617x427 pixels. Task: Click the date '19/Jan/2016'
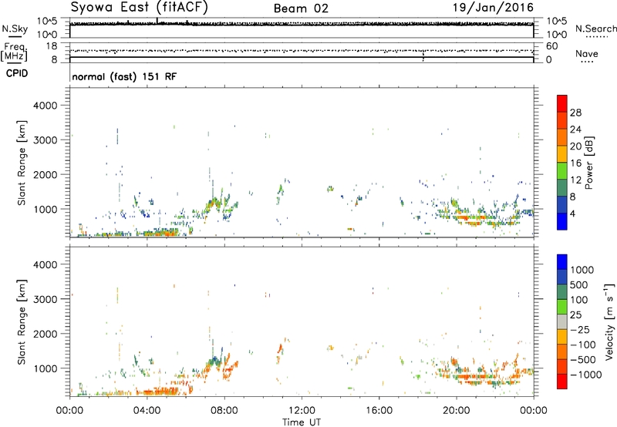[x=493, y=7]
